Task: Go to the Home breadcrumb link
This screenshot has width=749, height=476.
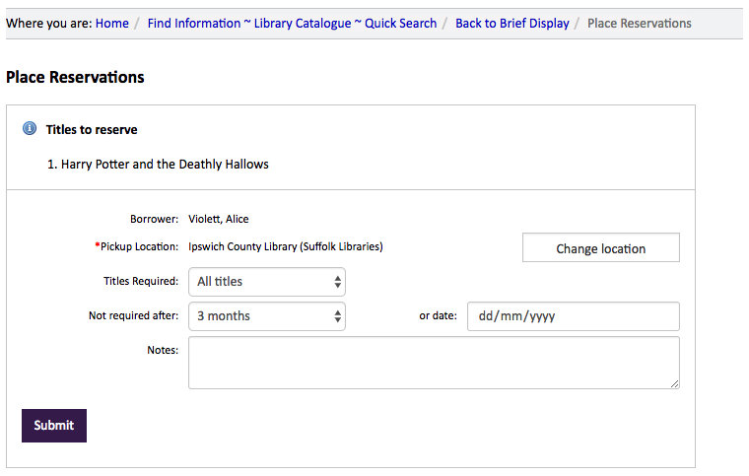Action: [x=112, y=23]
